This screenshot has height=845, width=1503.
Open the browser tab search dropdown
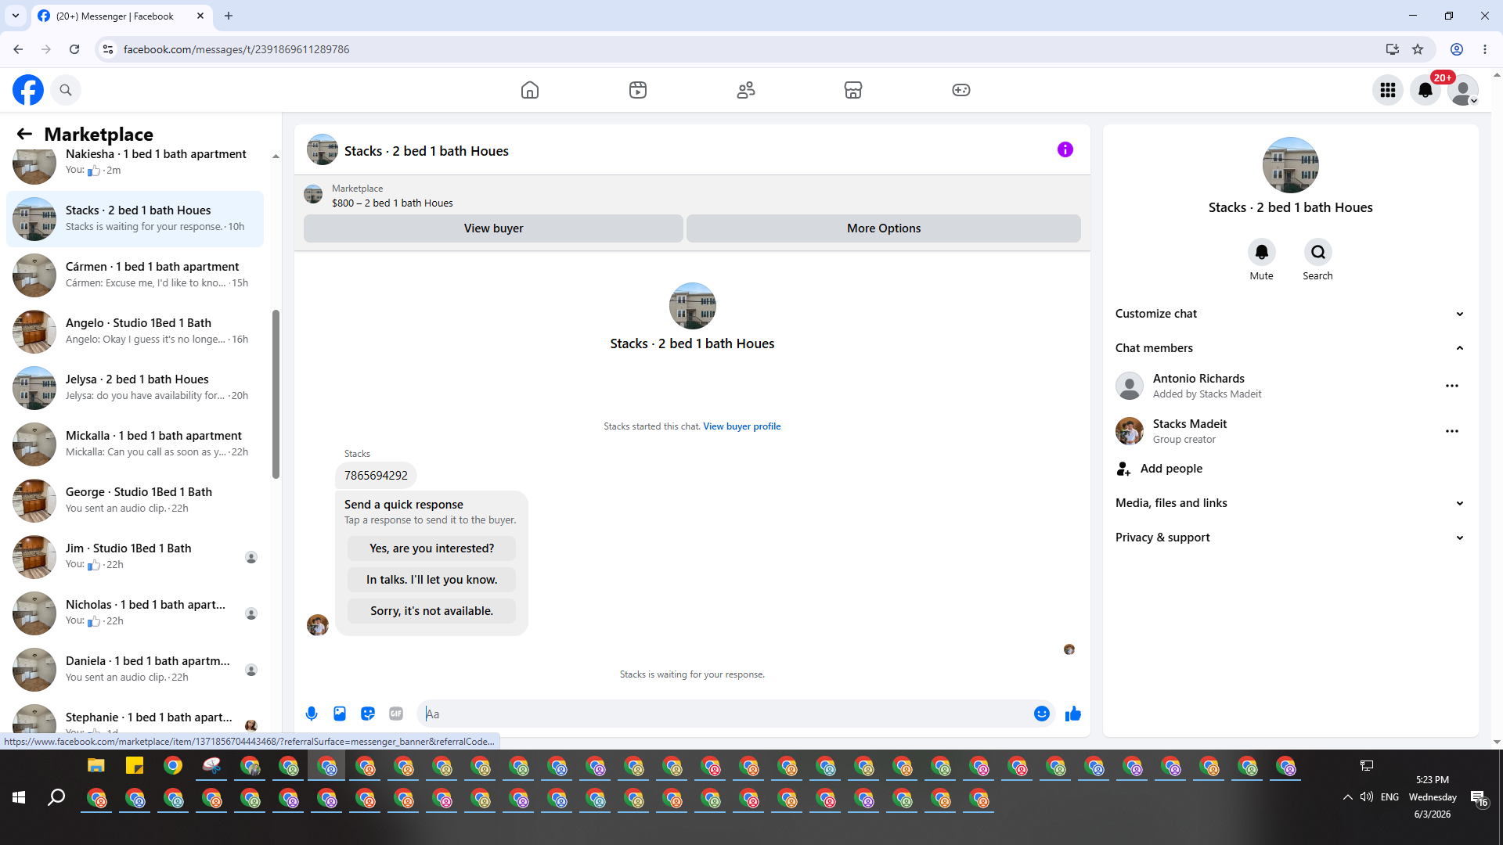click(16, 16)
